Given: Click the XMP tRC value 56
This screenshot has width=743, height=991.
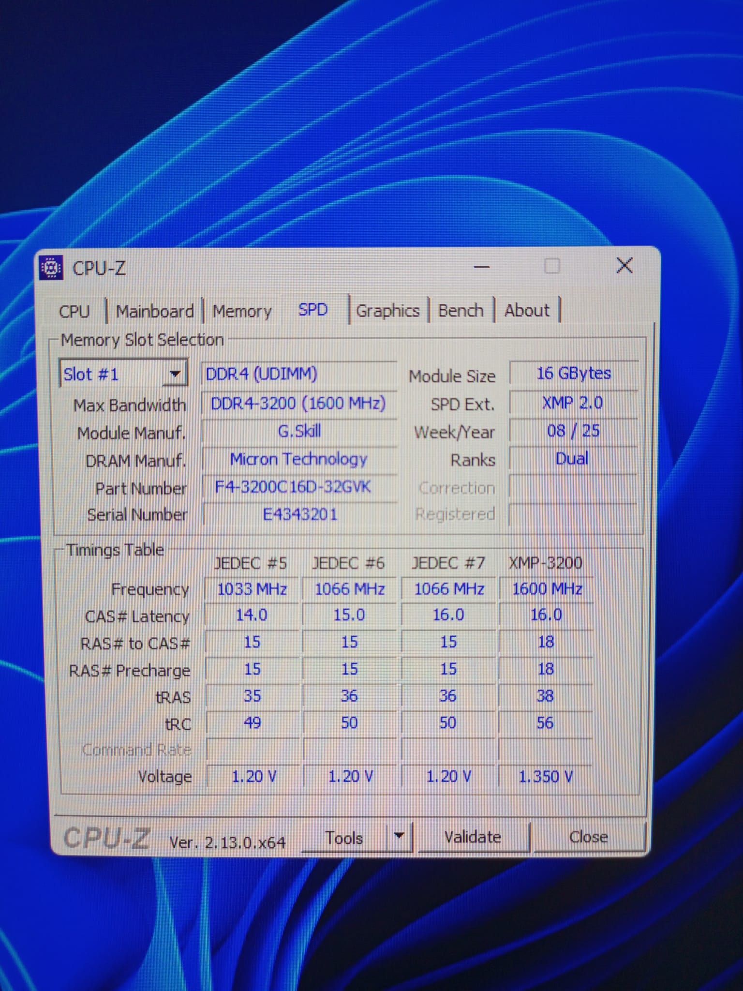Looking at the screenshot, I should click(546, 723).
